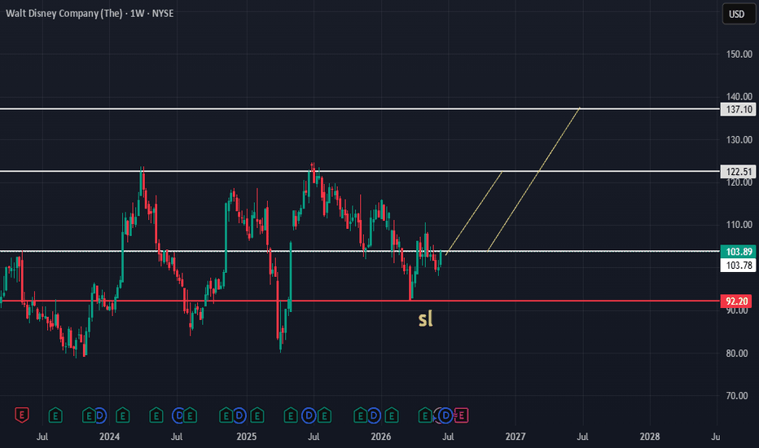Image resolution: width=759 pixels, height=448 pixels.
Task: Select yellow trend line ending at 137.10 level
Action: [533, 180]
